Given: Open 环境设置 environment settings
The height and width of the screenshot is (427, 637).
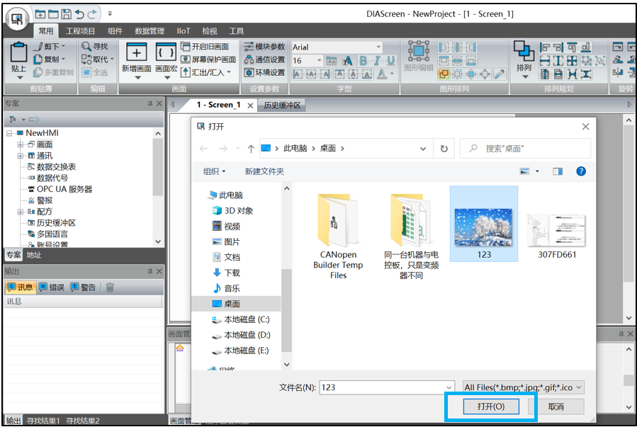Looking at the screenshot, I should 249,72.
